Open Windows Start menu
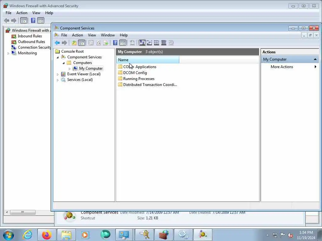This screenshot has width=322, height=241. pos(8,235)
